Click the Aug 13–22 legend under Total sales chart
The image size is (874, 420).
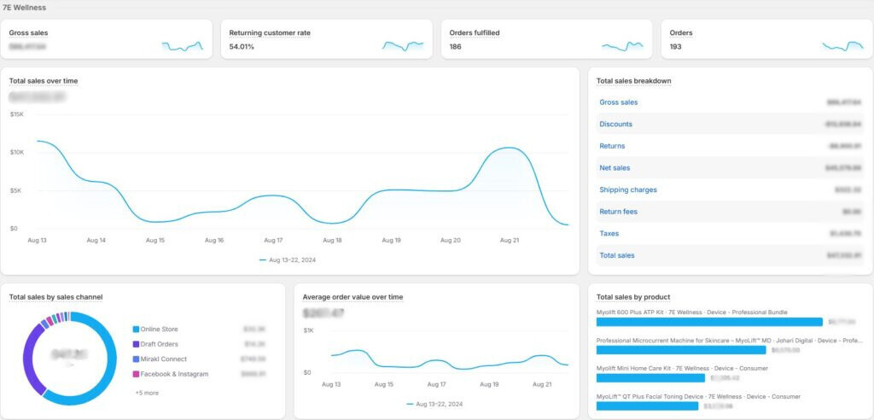(292, 260)
